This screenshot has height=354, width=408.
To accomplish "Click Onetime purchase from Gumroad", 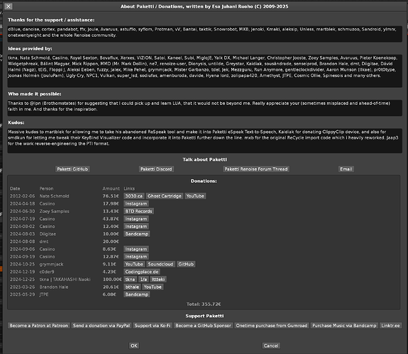I will point(272,326).
